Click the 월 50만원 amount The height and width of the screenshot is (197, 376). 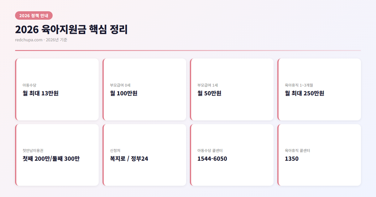[x=209, y=93]
